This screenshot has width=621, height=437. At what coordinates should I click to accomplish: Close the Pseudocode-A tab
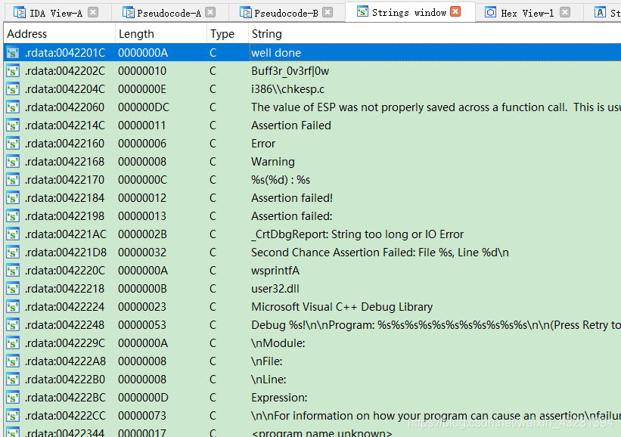(x=211, y=12)
